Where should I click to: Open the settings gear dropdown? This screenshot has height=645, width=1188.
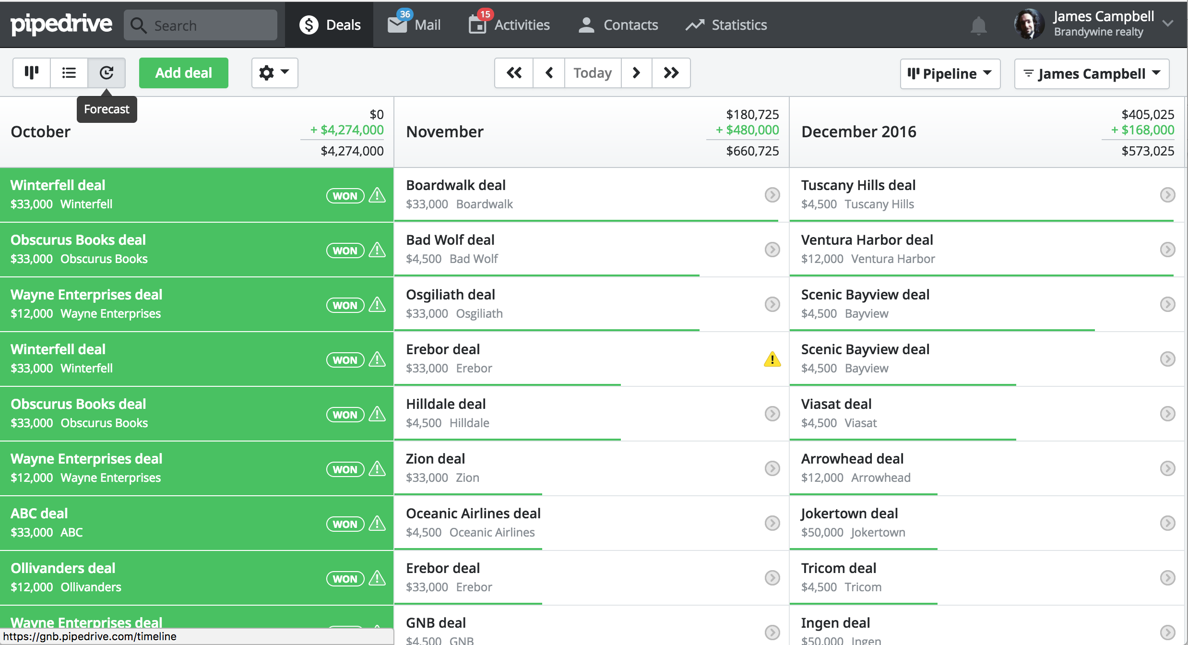point(274,73)
